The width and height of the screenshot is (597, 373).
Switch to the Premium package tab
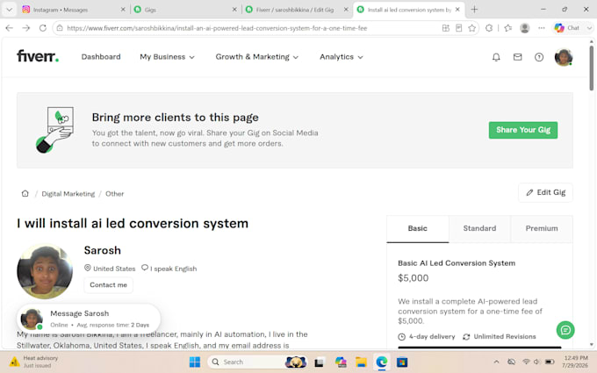pyautogui.click(x=542, y=228)
